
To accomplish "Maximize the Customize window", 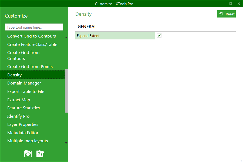I will [x=231, y=4].
